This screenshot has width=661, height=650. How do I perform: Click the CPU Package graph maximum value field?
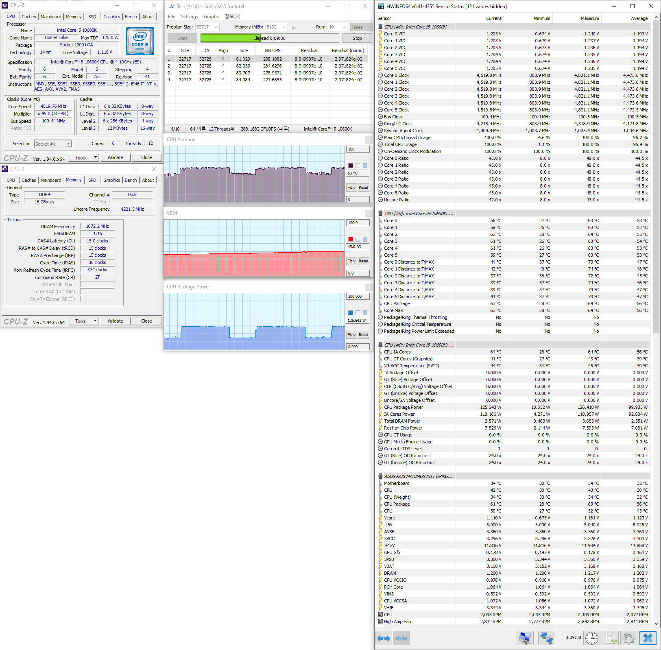357,149
